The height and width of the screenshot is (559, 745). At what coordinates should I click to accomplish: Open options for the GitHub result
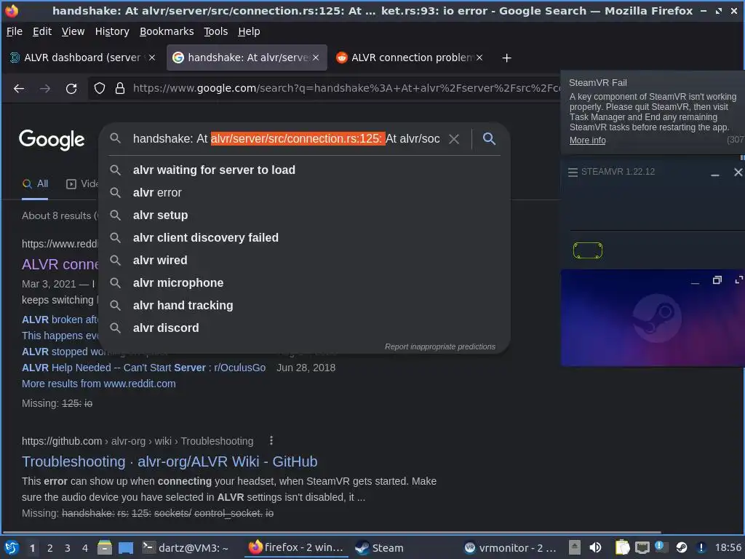coord(271,440)
